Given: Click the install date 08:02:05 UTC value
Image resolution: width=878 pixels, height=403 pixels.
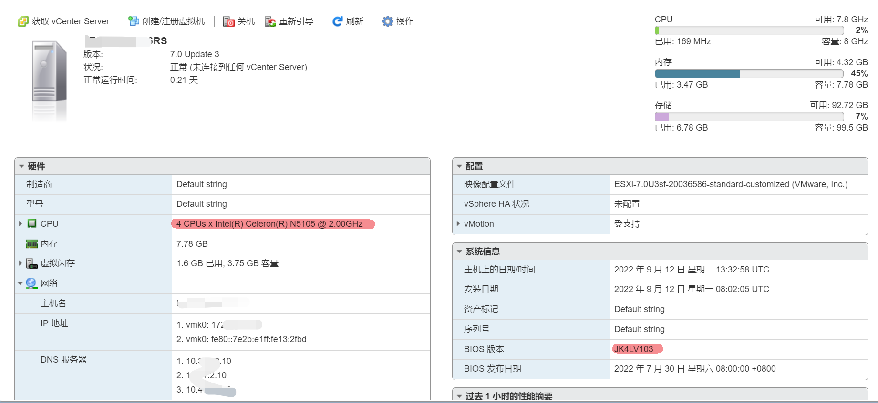Looking at the screenshot, I should pyautogui.click(x=692, y=289).
